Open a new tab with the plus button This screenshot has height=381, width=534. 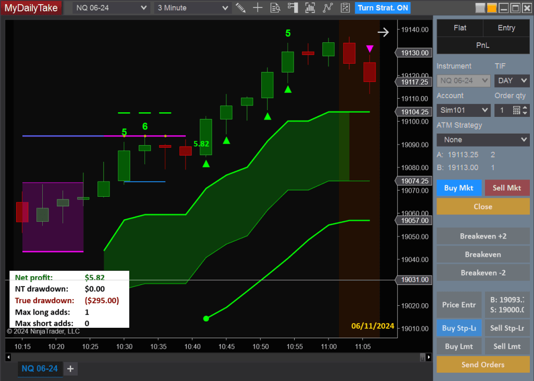[70, 368]
